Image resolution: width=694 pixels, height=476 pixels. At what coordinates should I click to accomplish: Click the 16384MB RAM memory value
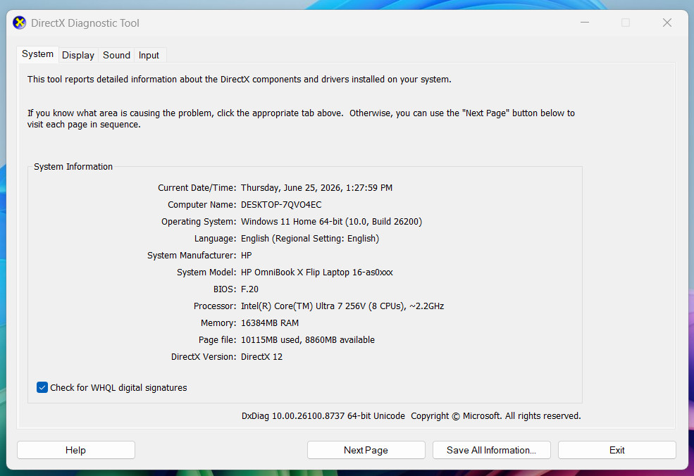tap(270, 323)
